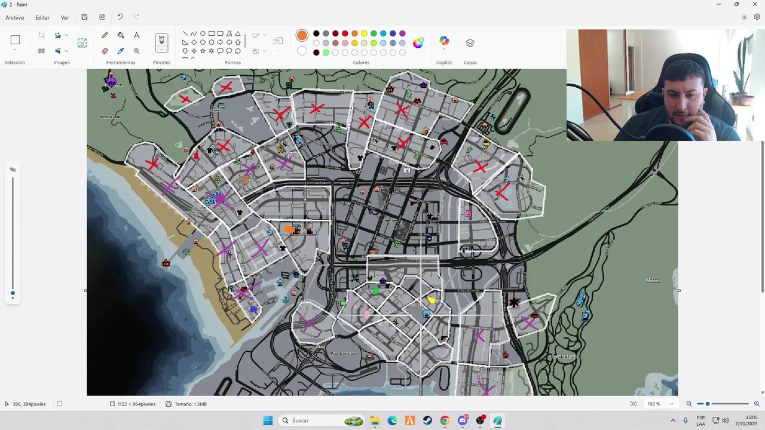Viewport: 765px width, 430px height.
Task: Pick the pink color swatch
Action: click(x=345, y=43)
